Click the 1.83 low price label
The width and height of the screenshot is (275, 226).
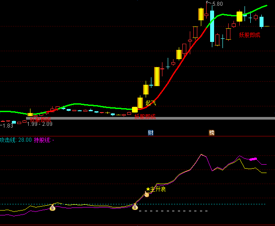pyautogui.click(x=8, y=125)
